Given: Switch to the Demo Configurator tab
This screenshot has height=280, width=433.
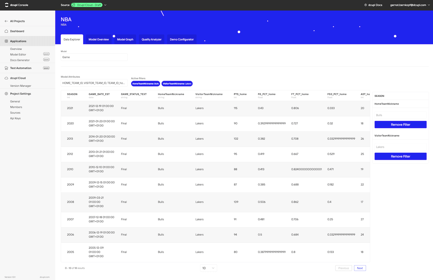Looking at the screenshot, I should [x=182, y=39].
